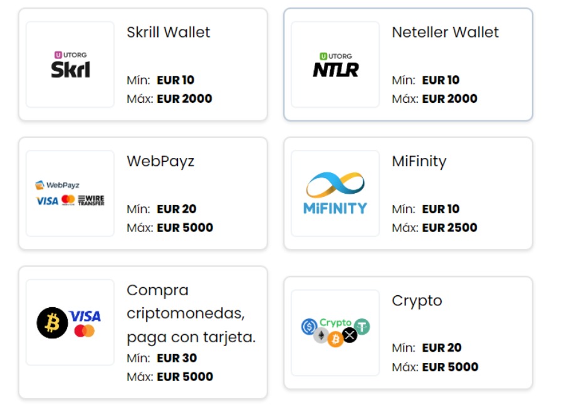Click the Bitcoin coin icon

pyautogui.click(x=52, y=323)
